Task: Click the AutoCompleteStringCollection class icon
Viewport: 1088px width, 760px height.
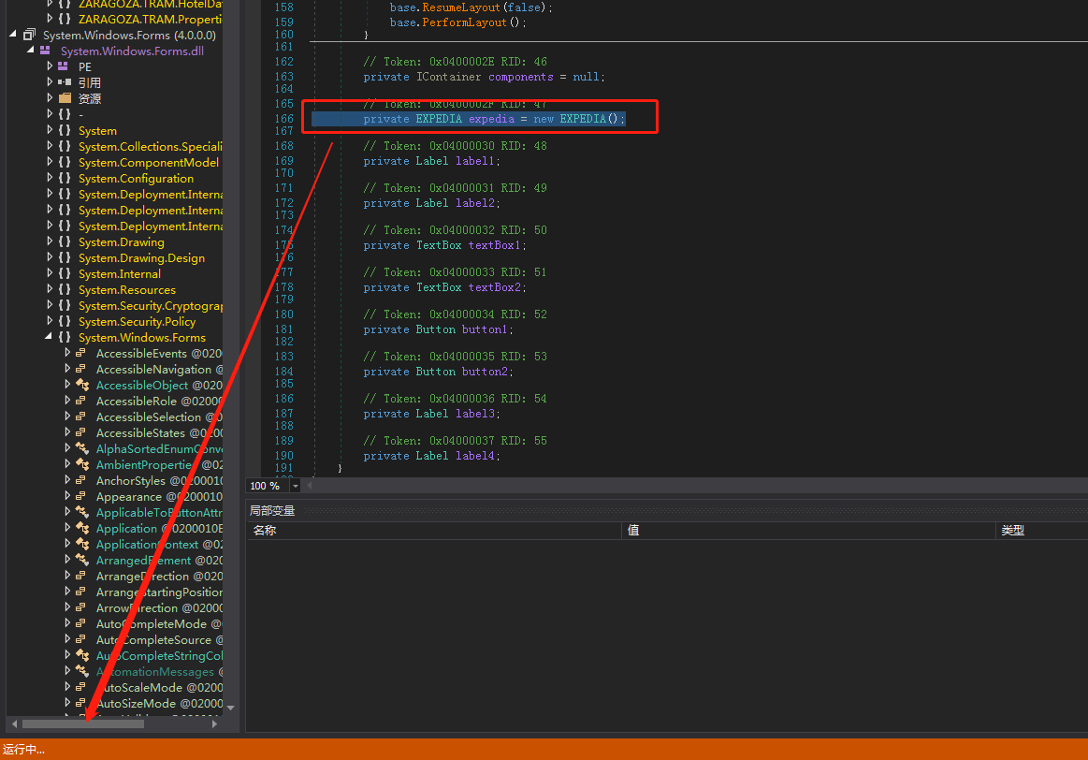Action: [82, 655]
